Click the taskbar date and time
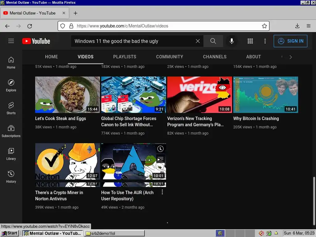Image resolution: width=316 pixels, height=237 pixels. [x=299, y=233]
